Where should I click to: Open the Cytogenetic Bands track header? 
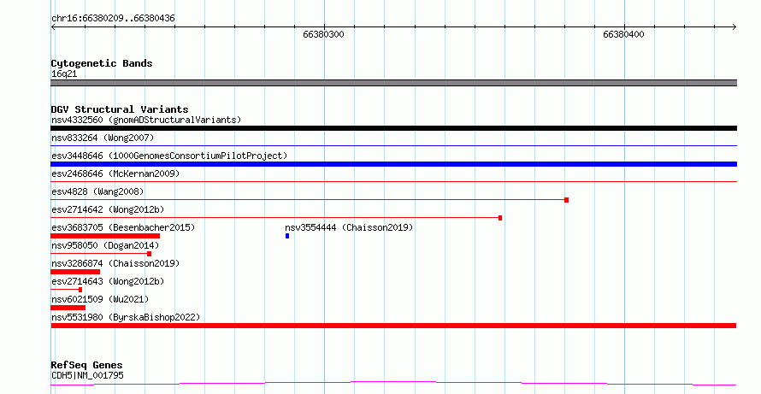point(102,63)
